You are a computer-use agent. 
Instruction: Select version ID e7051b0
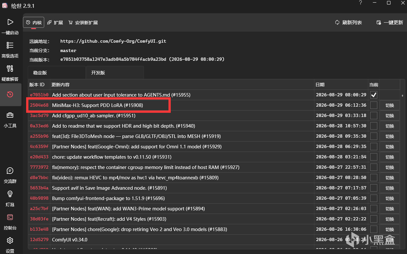pos(39,95)
